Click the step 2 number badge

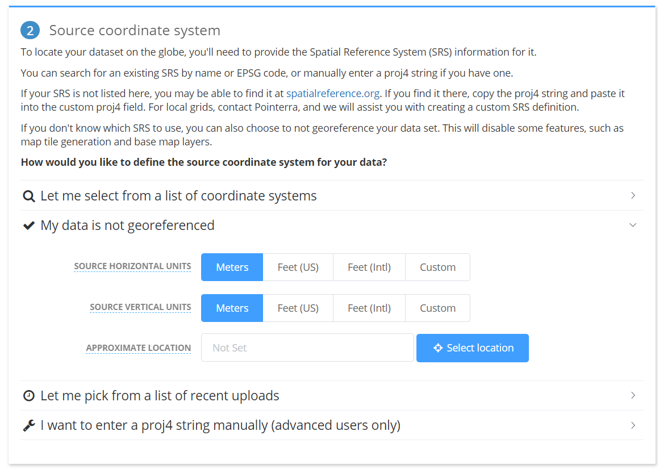point(30,30)
